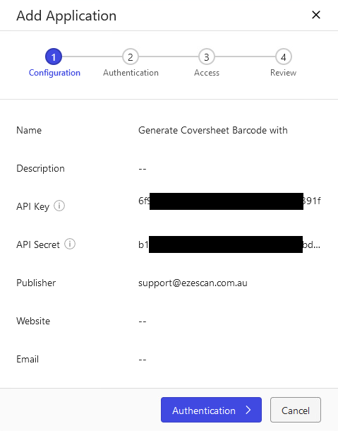This screenshot has width=338, height=431.
Task: Switch to the Authentication step label
Action: click(x=131, y=73)
